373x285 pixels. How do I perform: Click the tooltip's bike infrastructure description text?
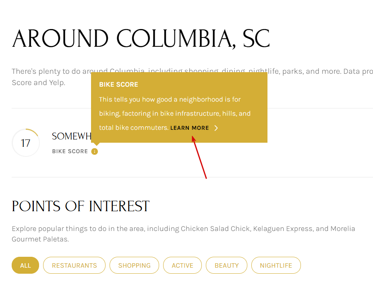click(175, 114)
